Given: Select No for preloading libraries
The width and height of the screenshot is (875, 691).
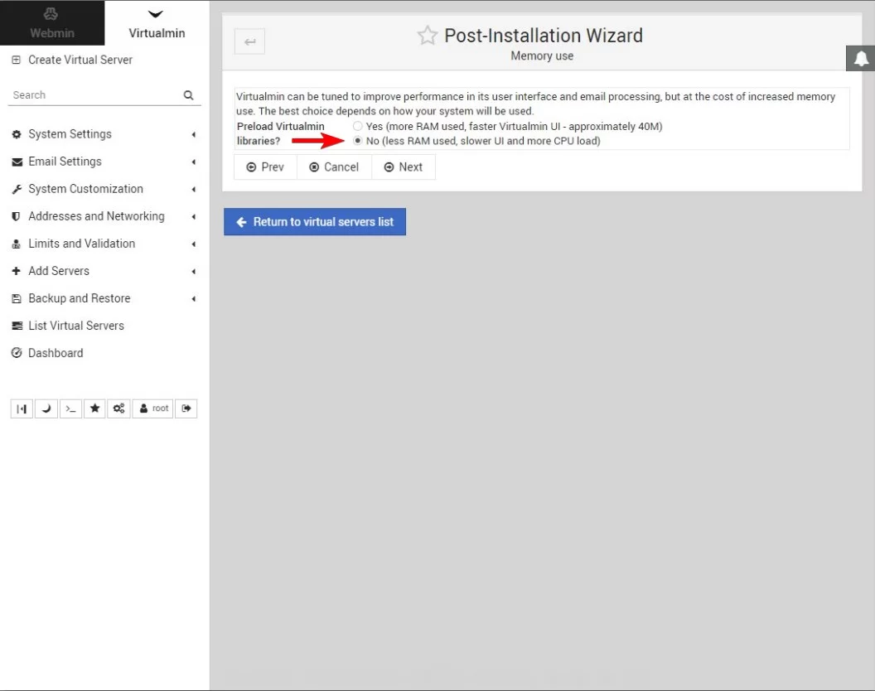Looking at the screenshot, I should (x=358, y=141).
